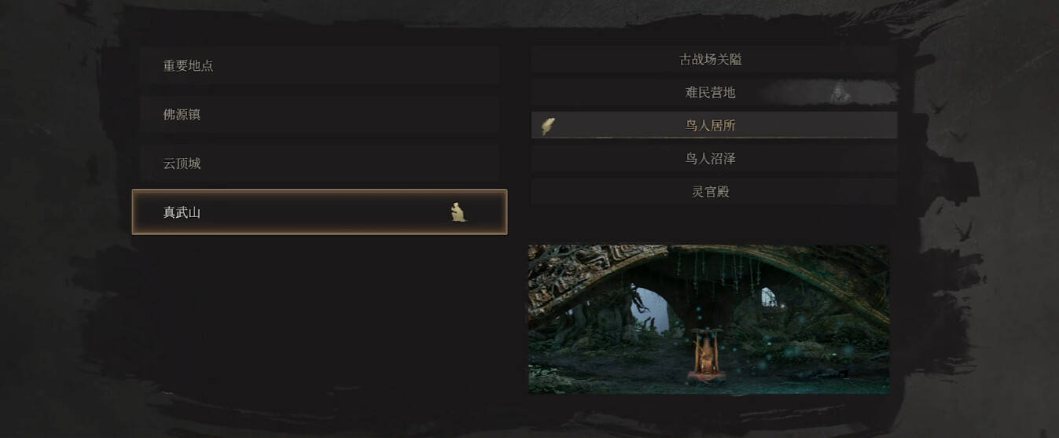Click the crow silhouettes near 难民营地 row
The height and width of the screenshot is (438, 1059).
[x=947, y=120]
